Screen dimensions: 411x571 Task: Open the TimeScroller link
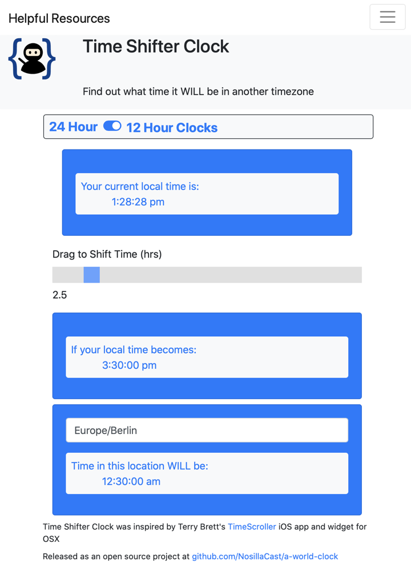pyautogui.click(x=252, y=526)
